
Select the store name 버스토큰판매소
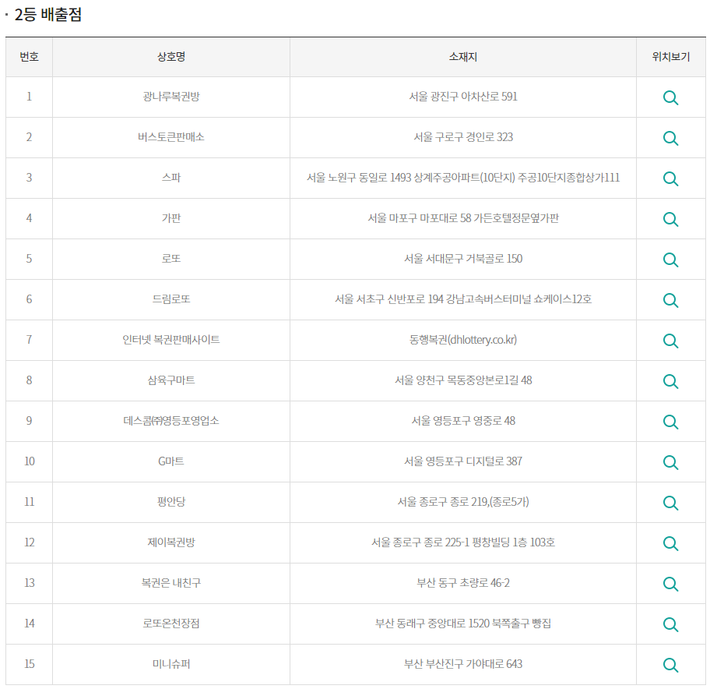[171, 137]
